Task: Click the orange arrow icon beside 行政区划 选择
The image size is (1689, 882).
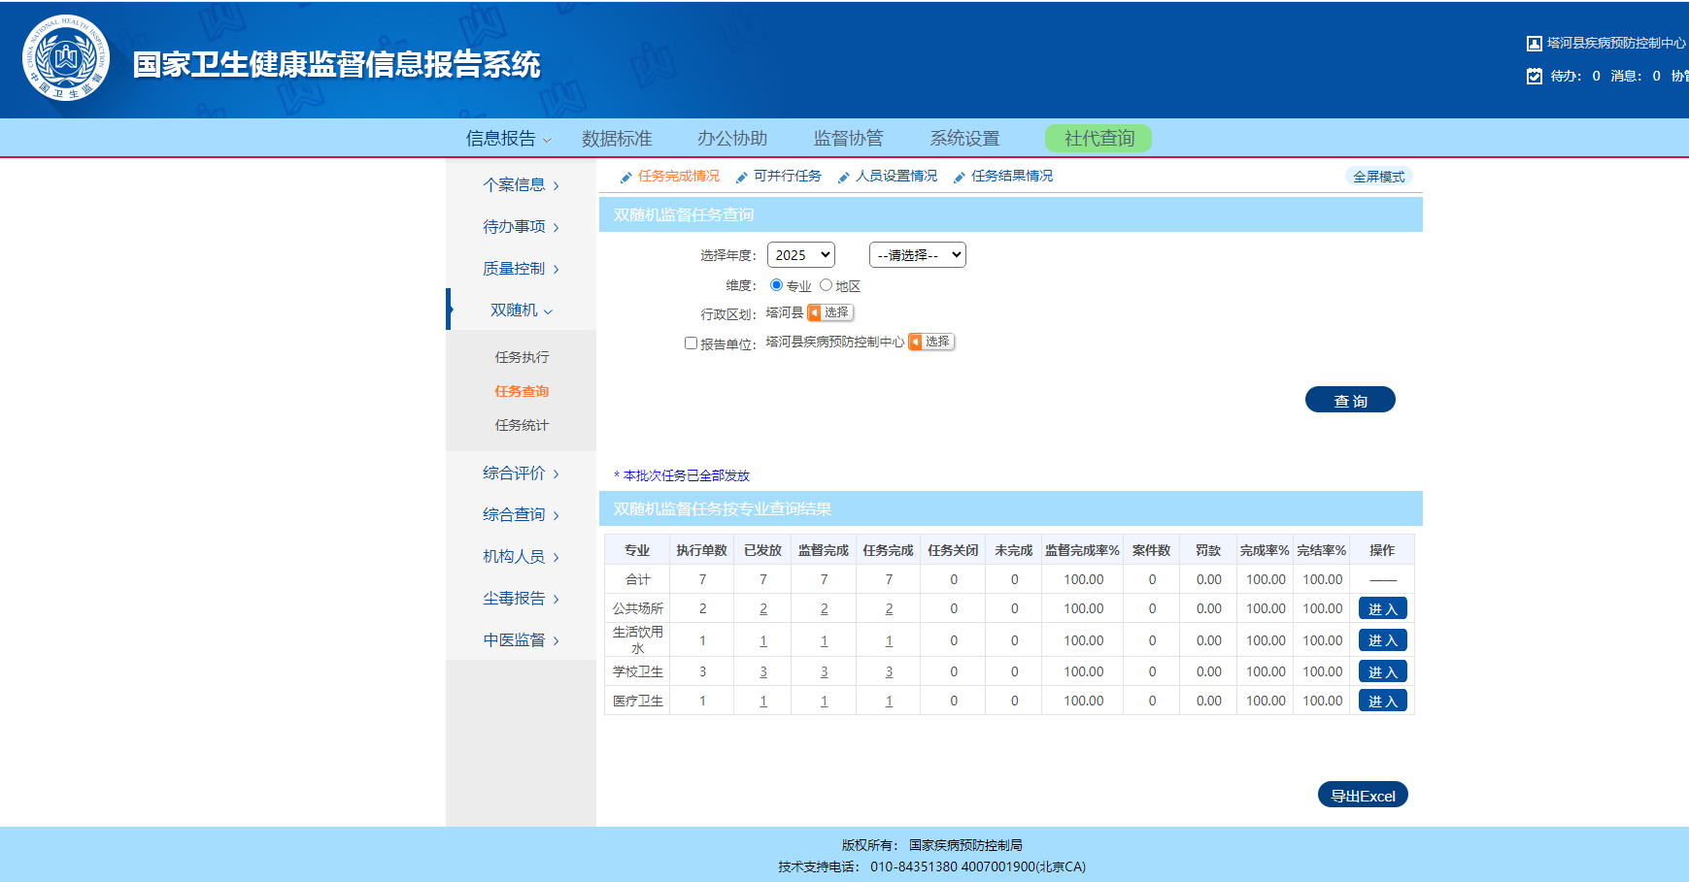Action: (815, 312)
